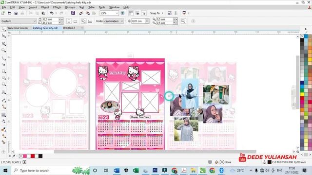Select the Ellipse tool
Screen dimensions: 312x175
coord(3,78)
